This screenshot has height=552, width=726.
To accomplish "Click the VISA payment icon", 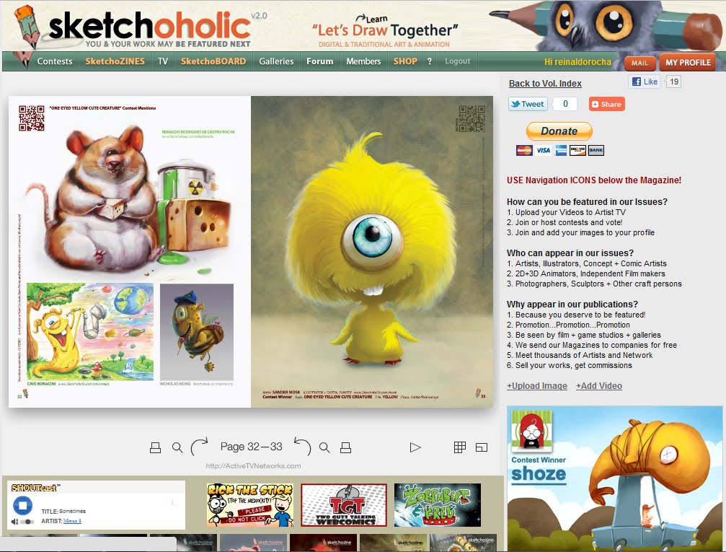I will tap(543, 150).
